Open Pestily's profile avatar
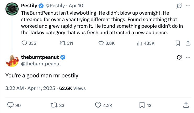Image resolution: width=194 pixels, height=113 pixels. click(11, 9)
